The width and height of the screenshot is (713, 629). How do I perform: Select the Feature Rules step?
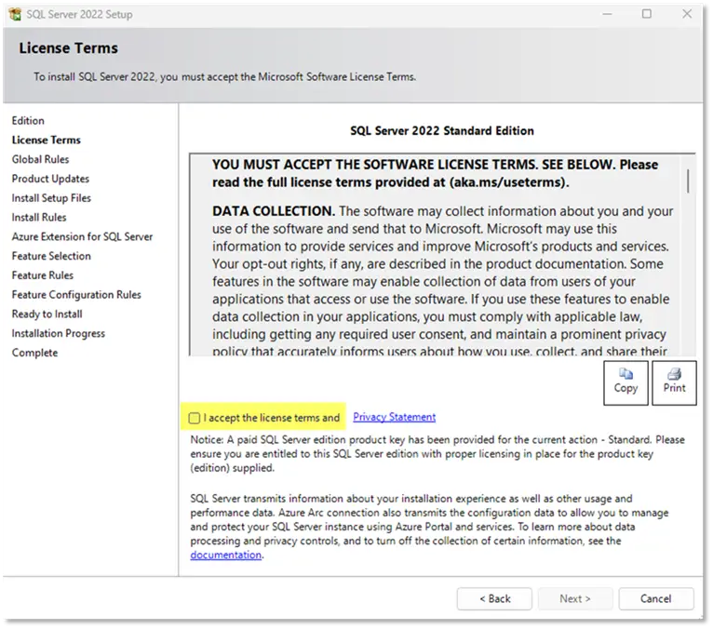(43, 275)
